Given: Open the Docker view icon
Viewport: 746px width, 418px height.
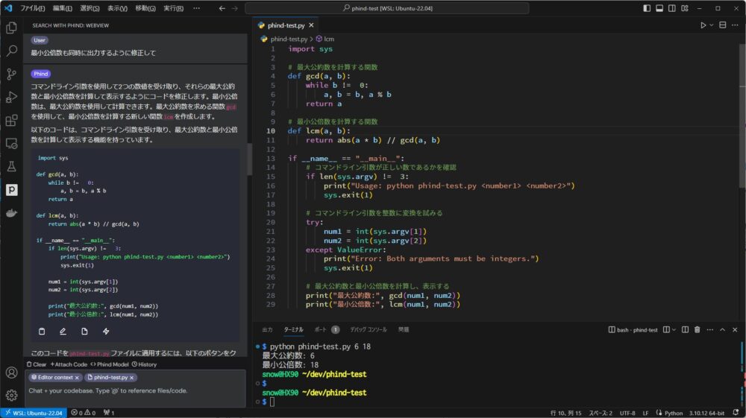Looking at the screenshot, I should coord(11,213).
